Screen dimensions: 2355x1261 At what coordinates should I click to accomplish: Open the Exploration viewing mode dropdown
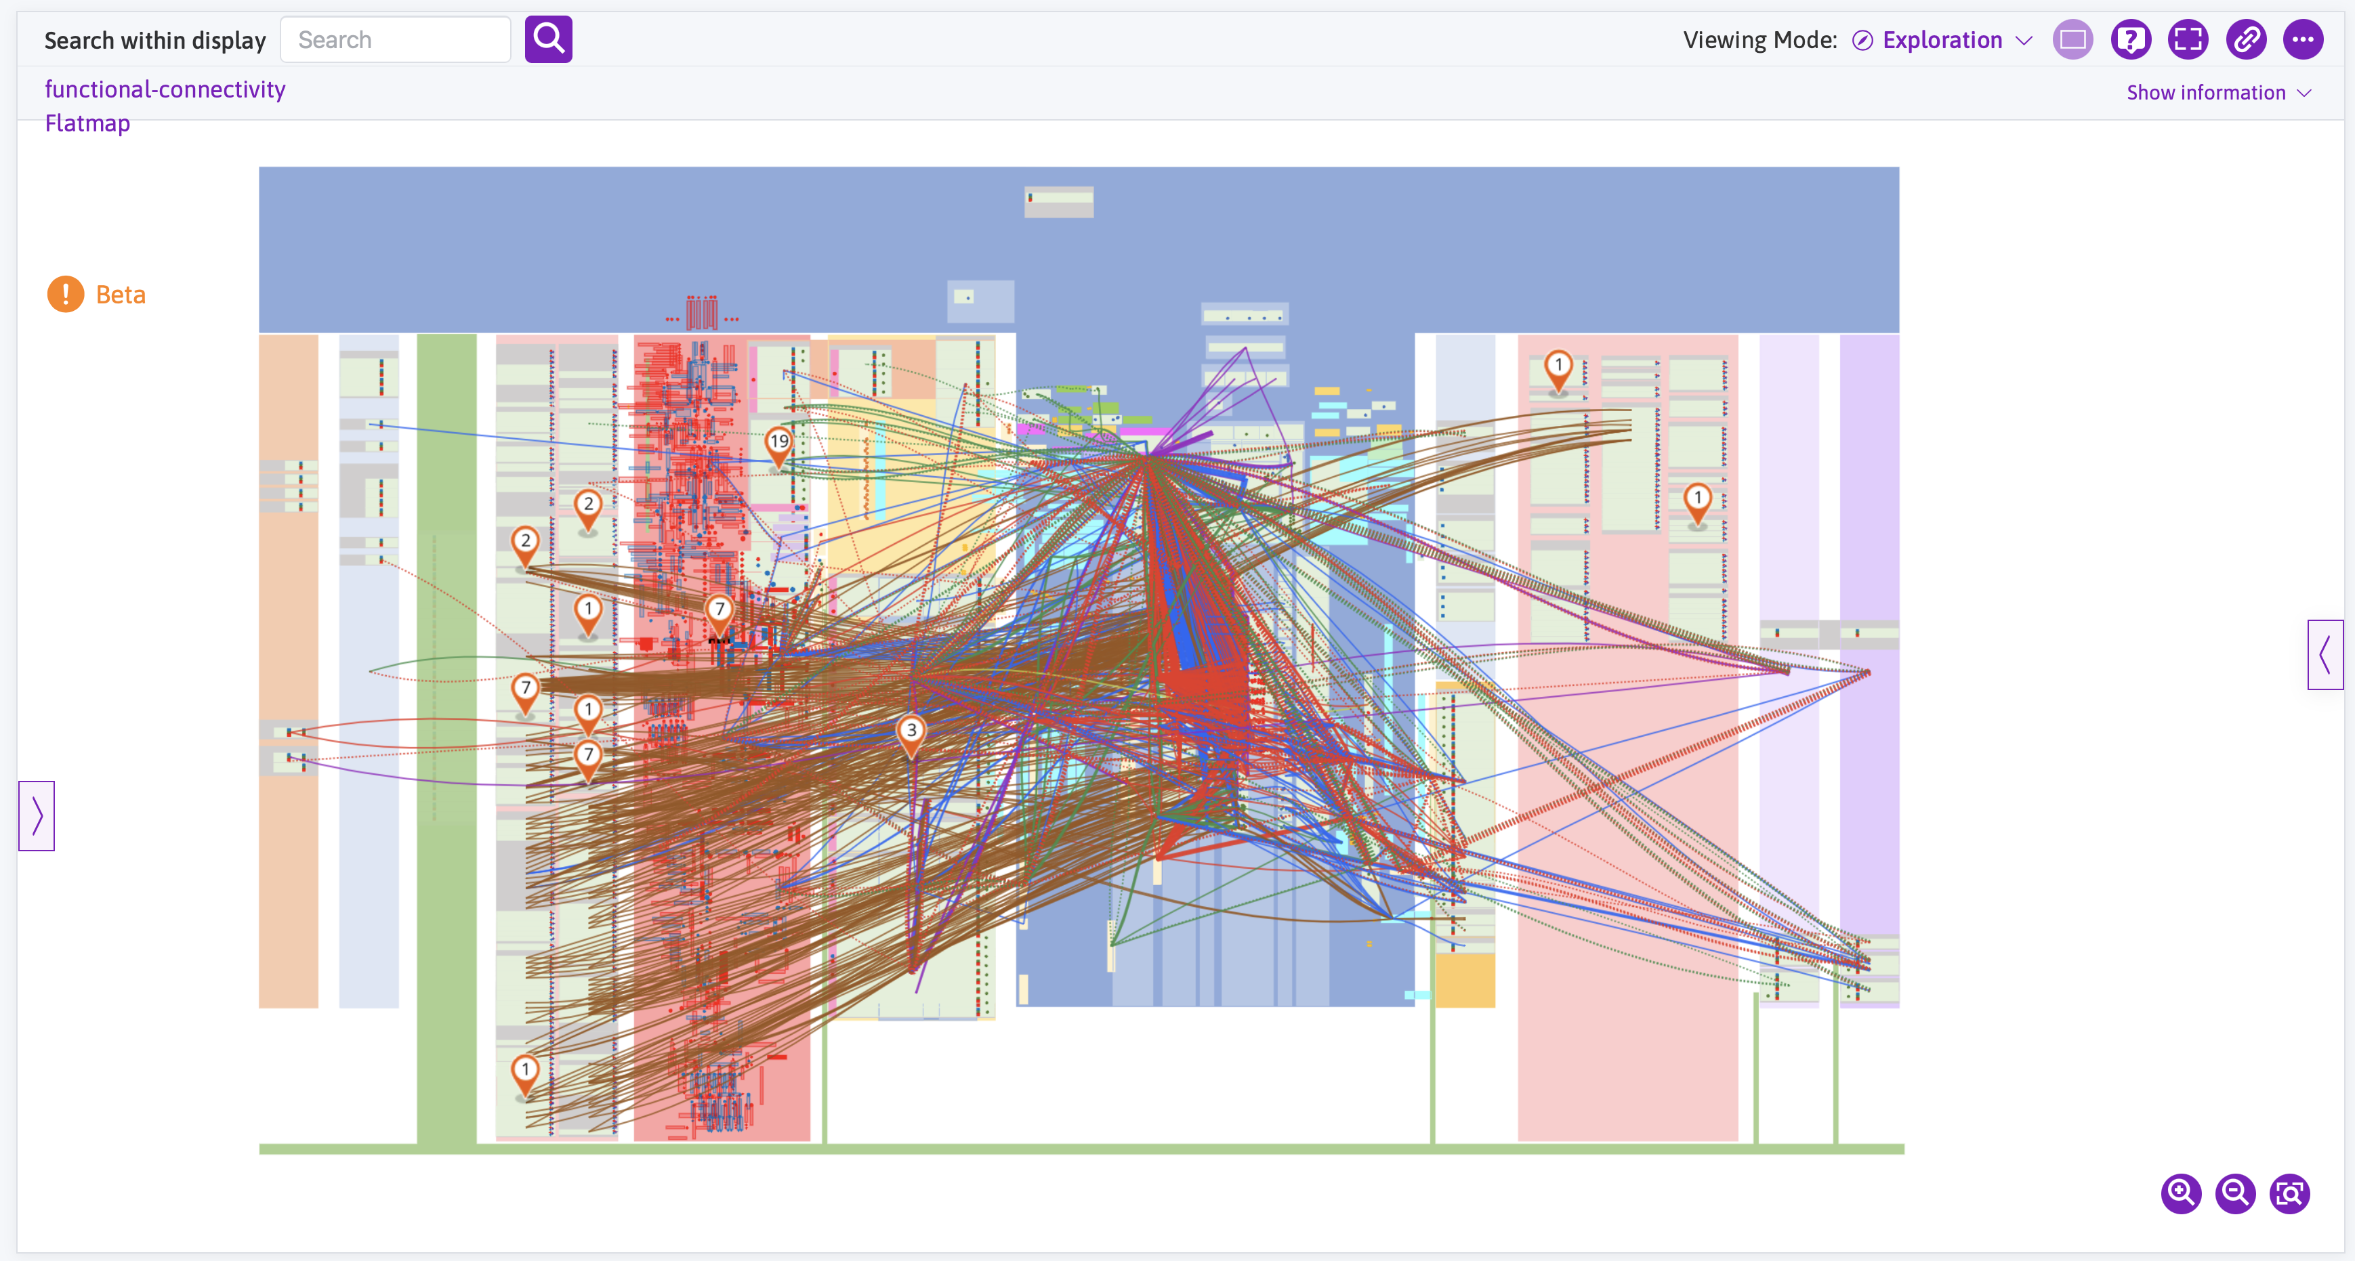1942,40
